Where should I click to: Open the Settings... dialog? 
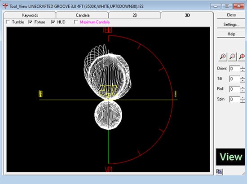(231, 25)
